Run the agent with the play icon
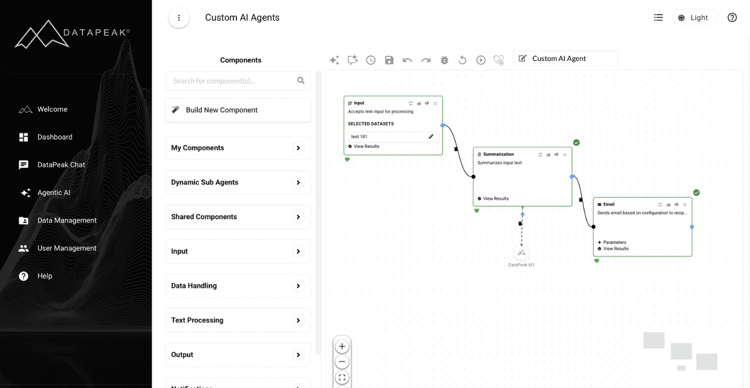The width and height of the screenshot is (750, 388). pos(481,60)
